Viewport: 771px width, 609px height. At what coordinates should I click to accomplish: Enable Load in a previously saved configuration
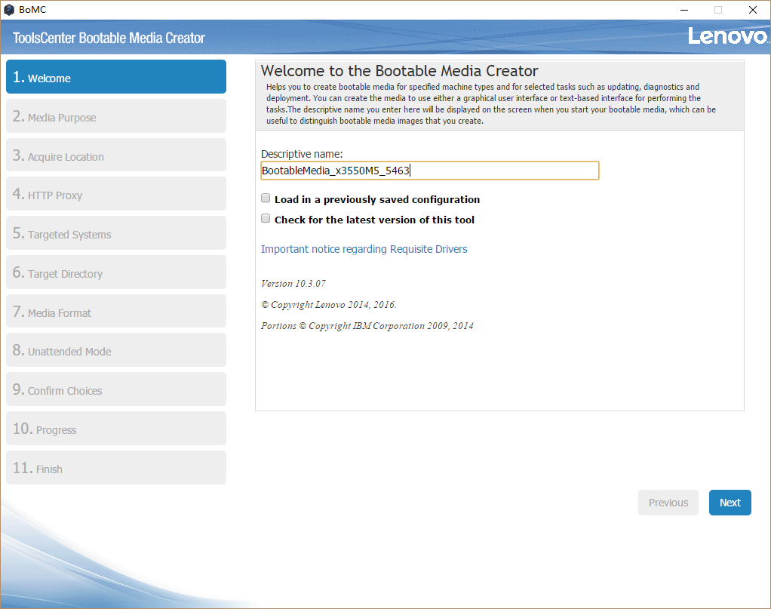pyautogui.click(x=266, y=198)
